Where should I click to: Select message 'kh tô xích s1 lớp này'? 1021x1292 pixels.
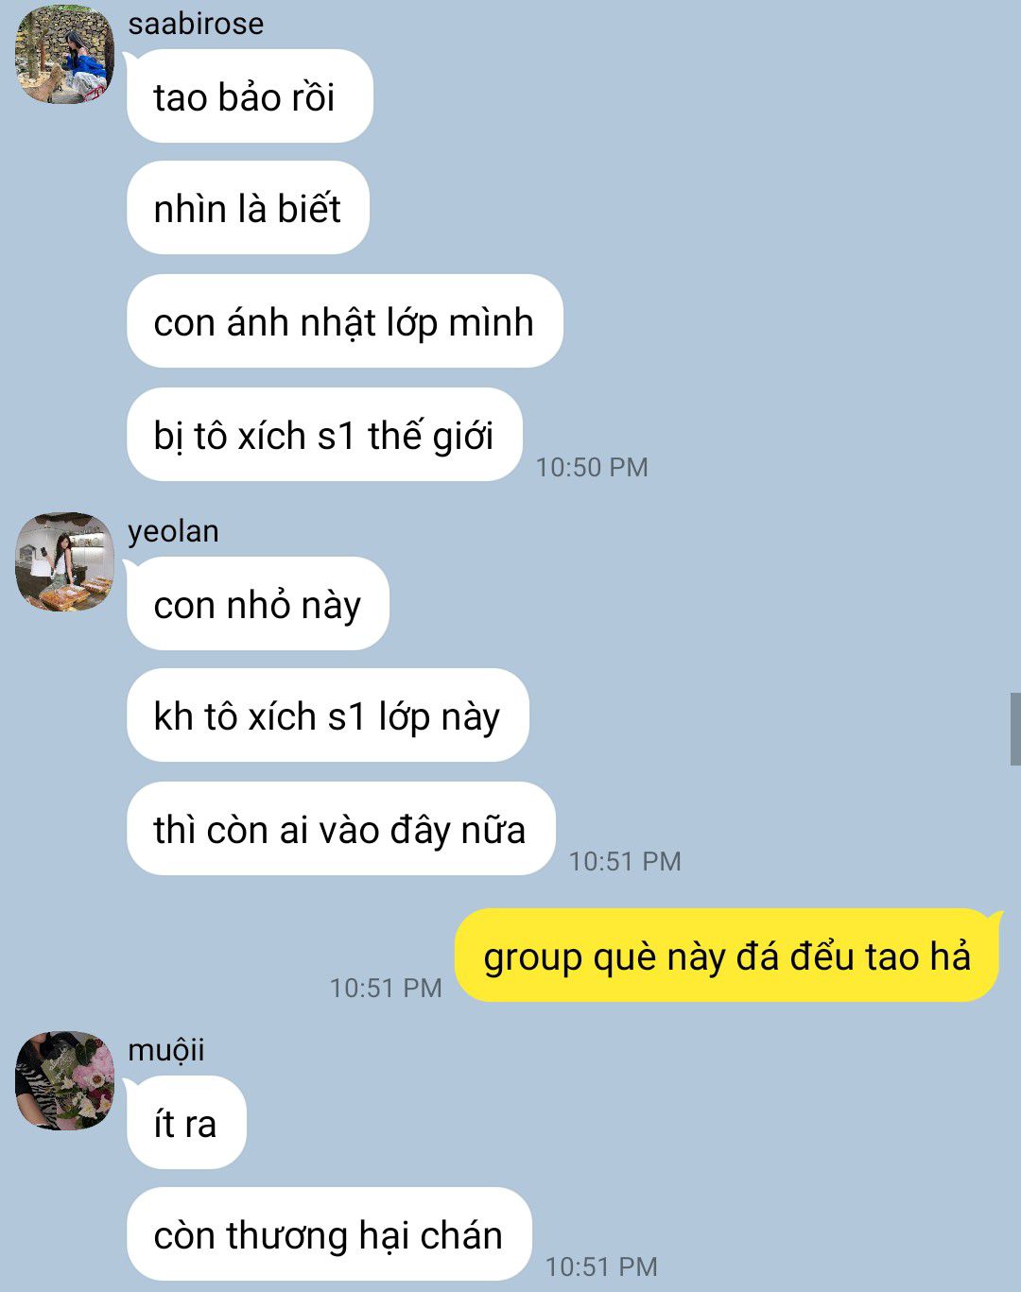pos(327,715)
